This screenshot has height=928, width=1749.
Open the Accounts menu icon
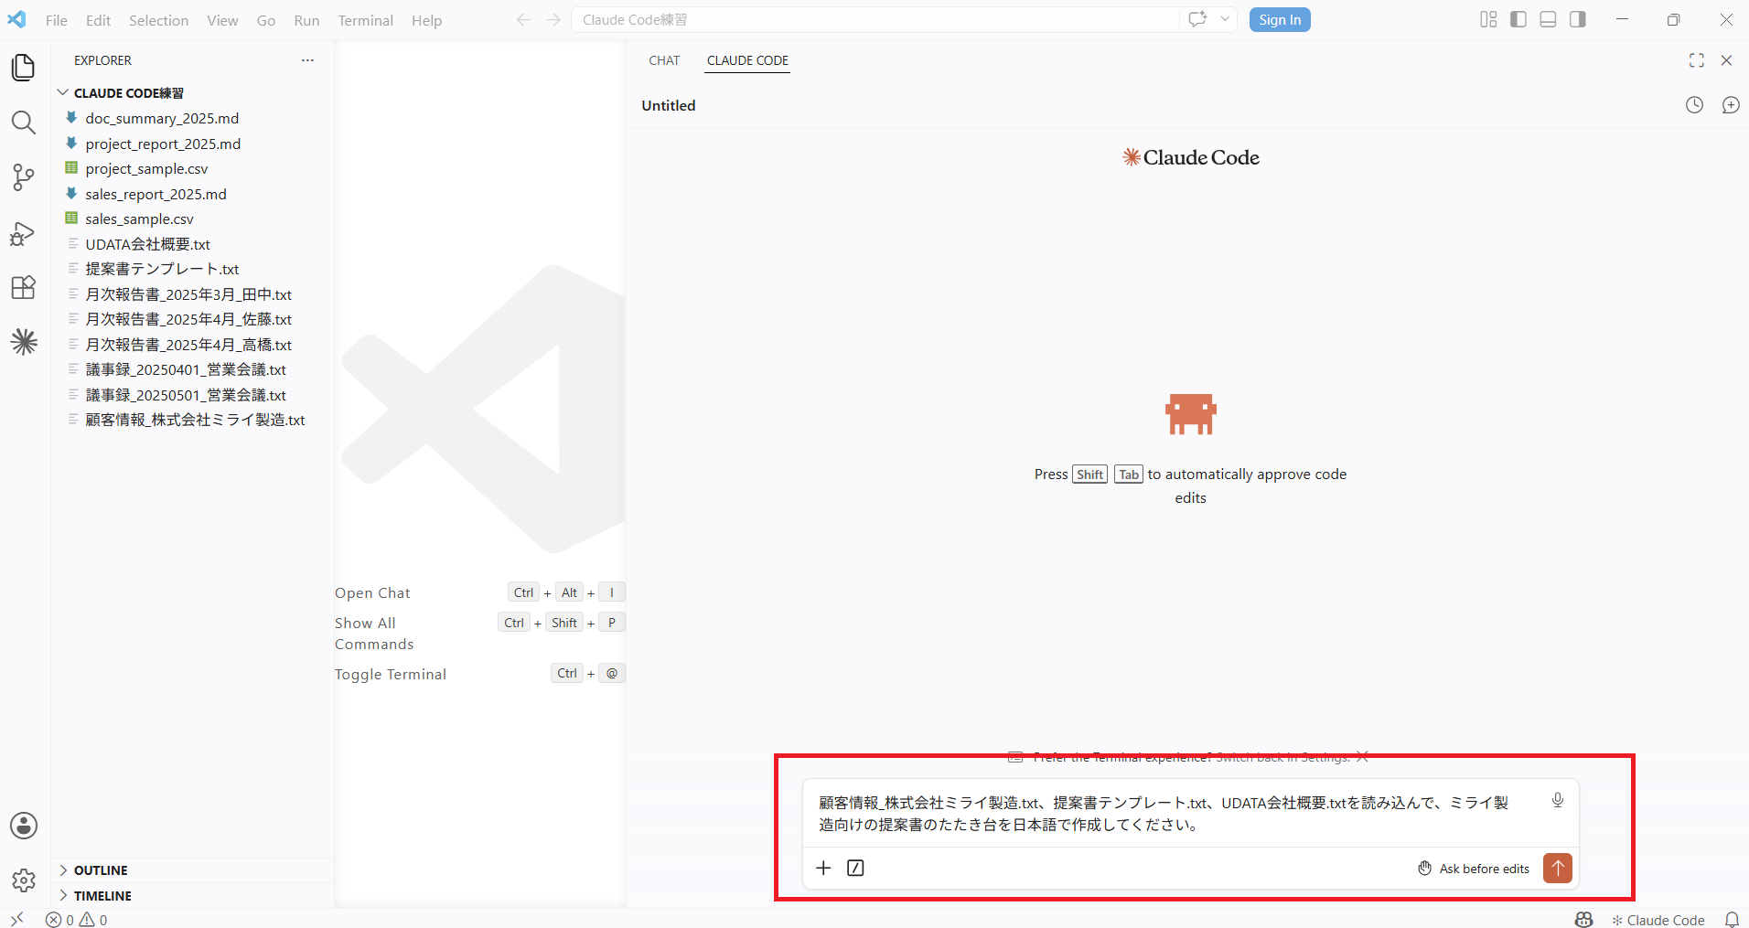24,826
